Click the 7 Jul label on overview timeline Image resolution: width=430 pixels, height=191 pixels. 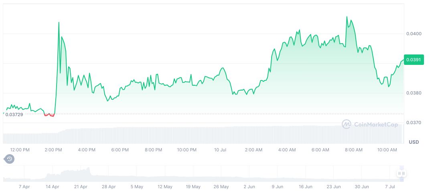389,187
